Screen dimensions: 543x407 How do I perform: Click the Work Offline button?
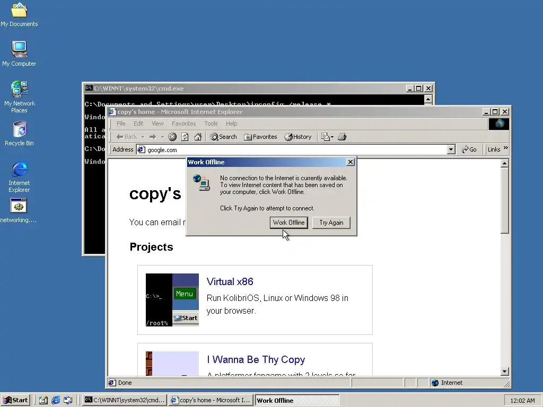[x=288, y=223]
